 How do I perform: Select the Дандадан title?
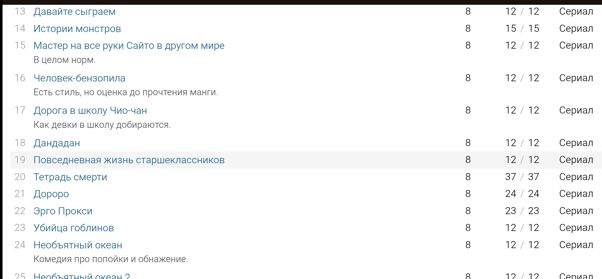click(x=57, y=143)
